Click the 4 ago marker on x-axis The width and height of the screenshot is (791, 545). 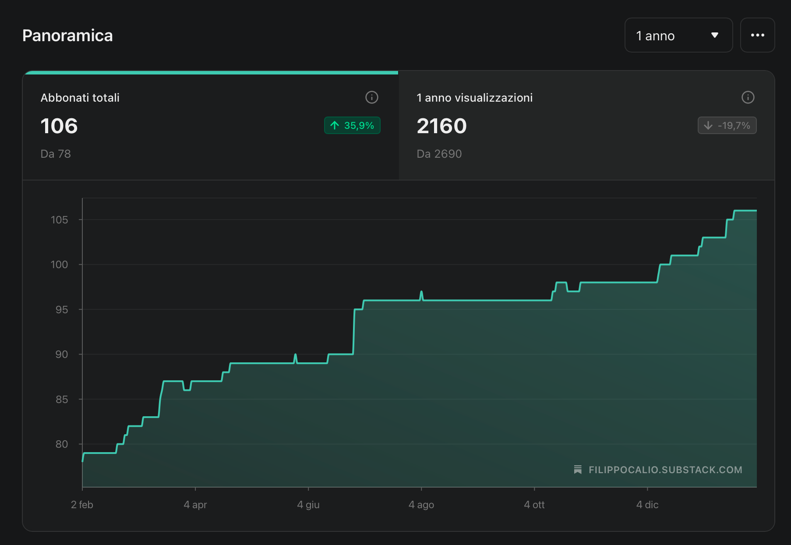point(421,505)
